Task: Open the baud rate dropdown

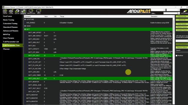Action: pyautogui.click(x=173, y=10)
